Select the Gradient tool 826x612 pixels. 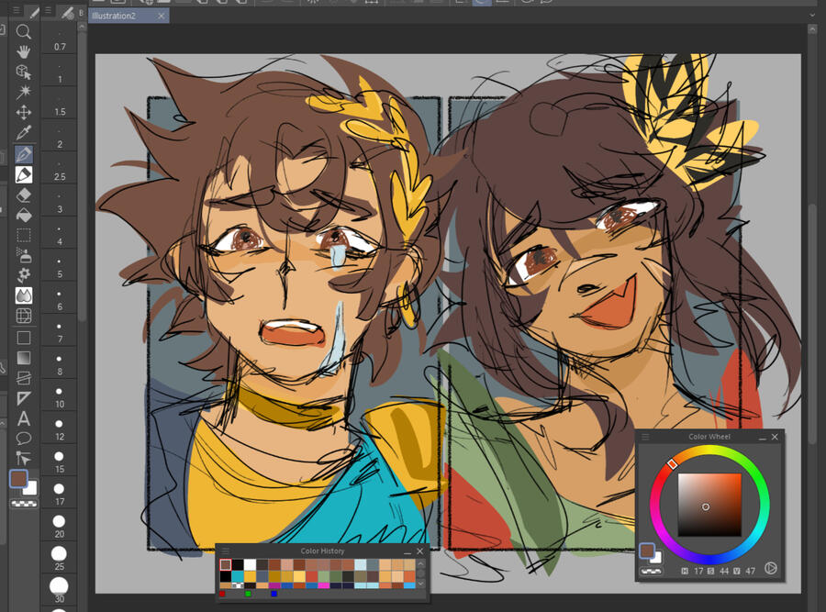pos(25,360)
